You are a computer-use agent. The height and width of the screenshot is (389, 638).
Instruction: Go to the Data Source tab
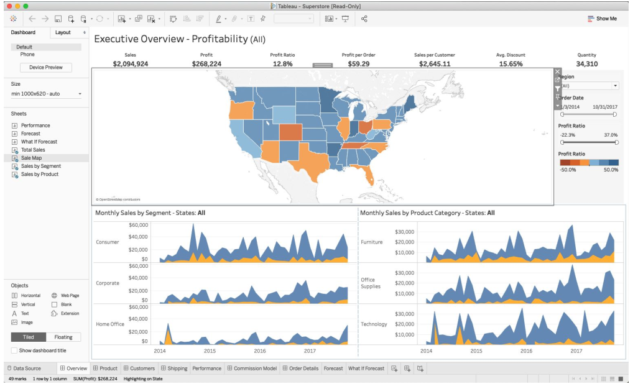click(24, 368)
